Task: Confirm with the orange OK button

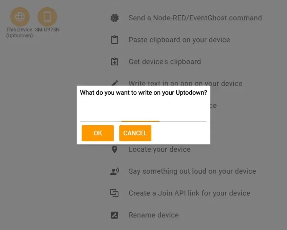Action: tap(98, 133)
